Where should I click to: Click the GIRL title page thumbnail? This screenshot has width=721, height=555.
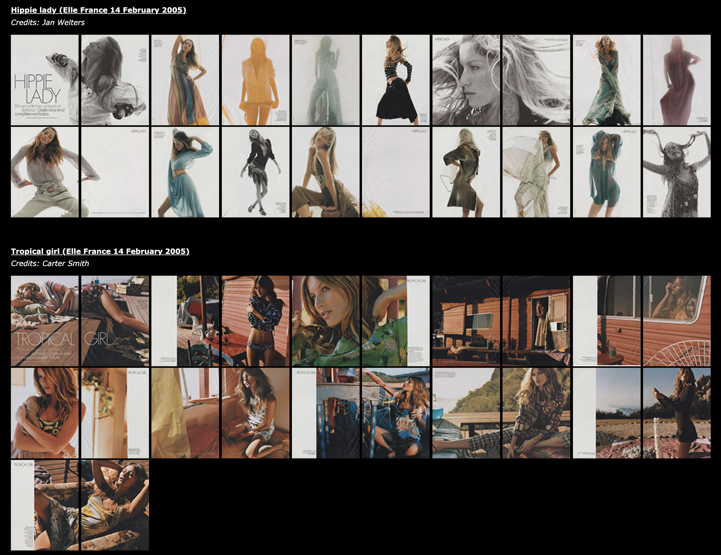point(115,321)
